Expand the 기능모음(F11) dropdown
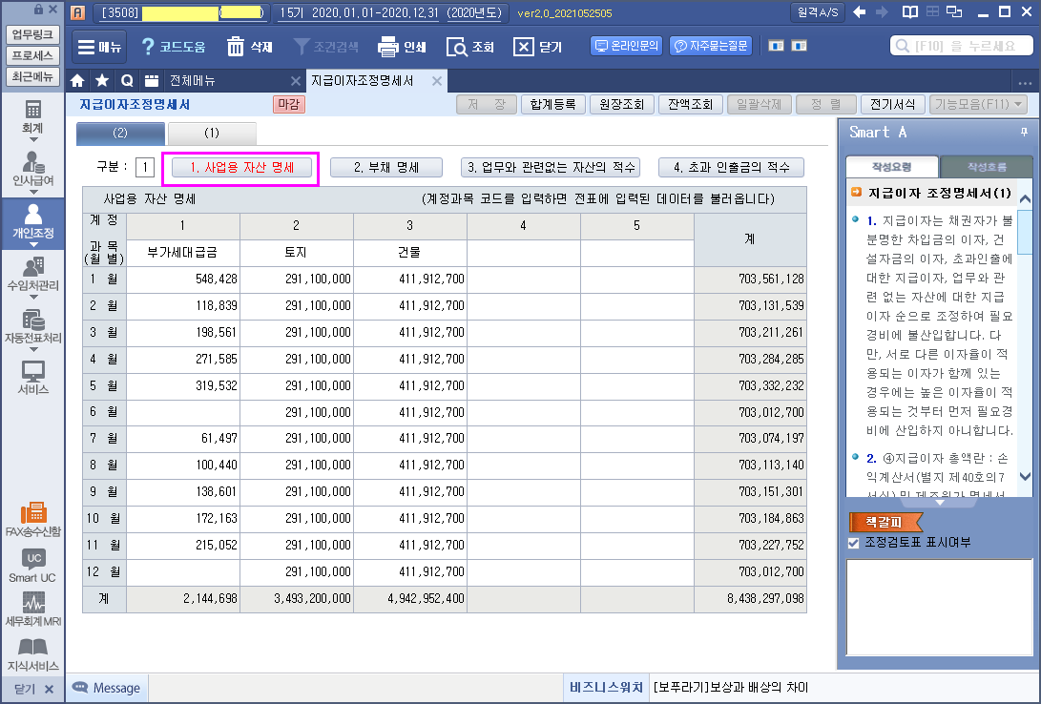Screen dimensions: 1041x704 pos(979,105)
